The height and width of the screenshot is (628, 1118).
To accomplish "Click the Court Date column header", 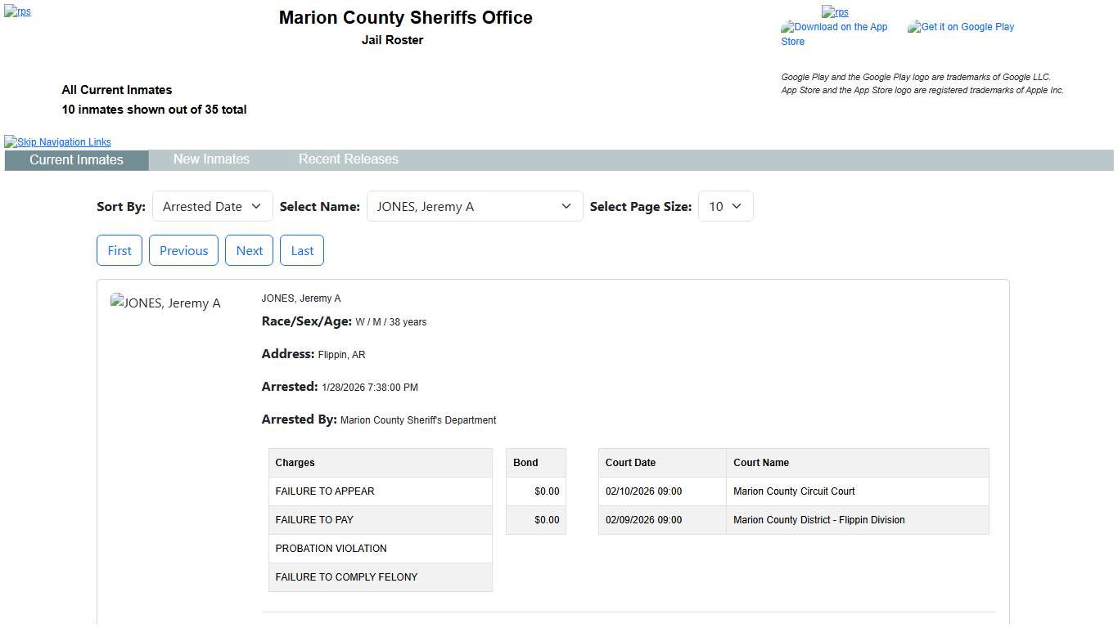I will 661,463.
